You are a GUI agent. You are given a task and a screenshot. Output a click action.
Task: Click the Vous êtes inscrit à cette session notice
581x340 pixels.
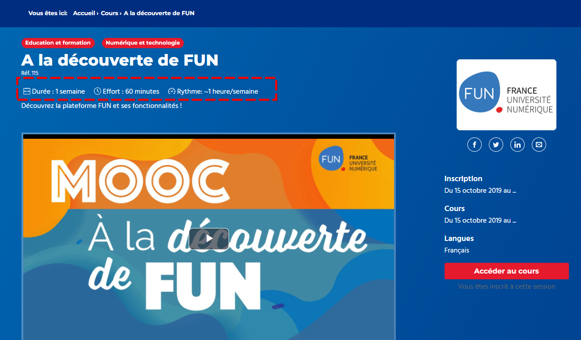507,286
